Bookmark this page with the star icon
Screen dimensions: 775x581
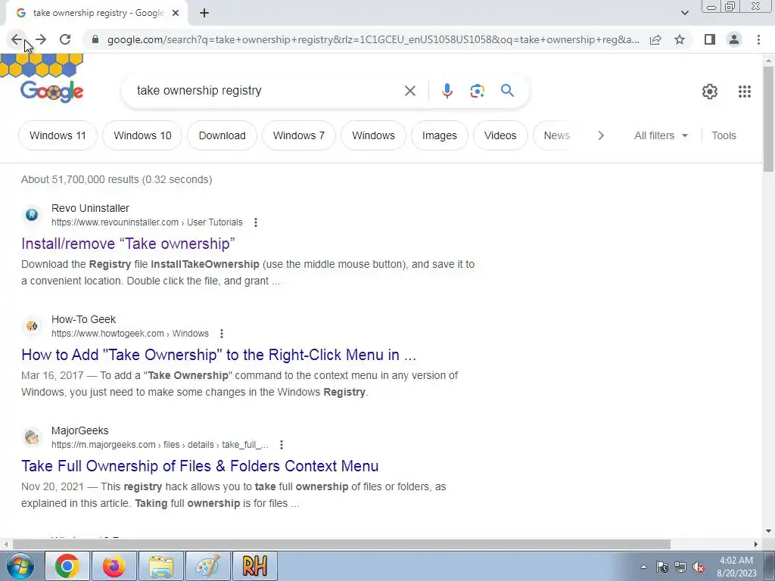(x=680, y=39)
